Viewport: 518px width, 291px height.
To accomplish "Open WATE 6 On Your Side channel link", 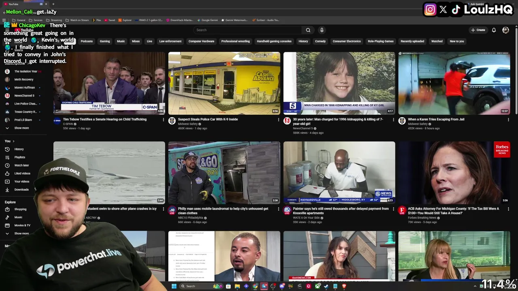I will pos(306,218).
